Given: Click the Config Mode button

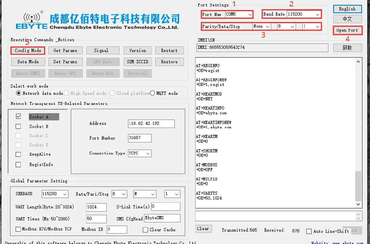Looking at the screenshot, I should [x=28, y=50].
